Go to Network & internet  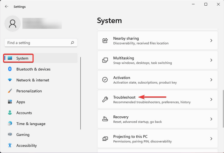pyautogui.click(x=40, y=80)
